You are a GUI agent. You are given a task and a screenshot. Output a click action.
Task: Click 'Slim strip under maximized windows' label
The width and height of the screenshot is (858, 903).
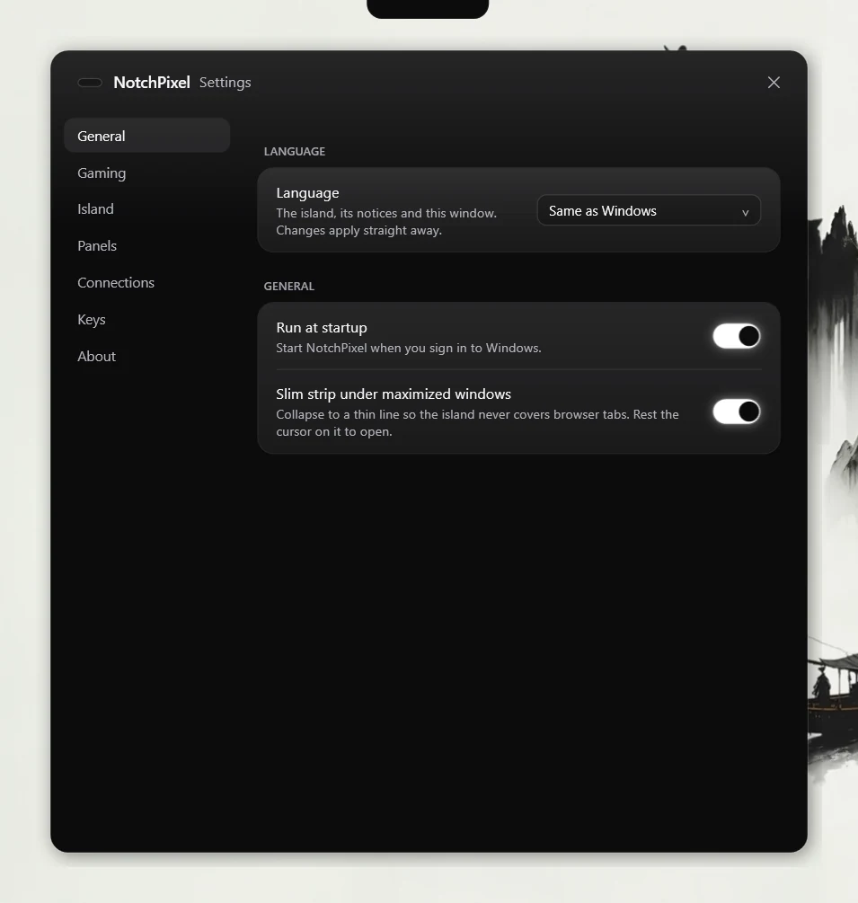(x=394, y=394)
